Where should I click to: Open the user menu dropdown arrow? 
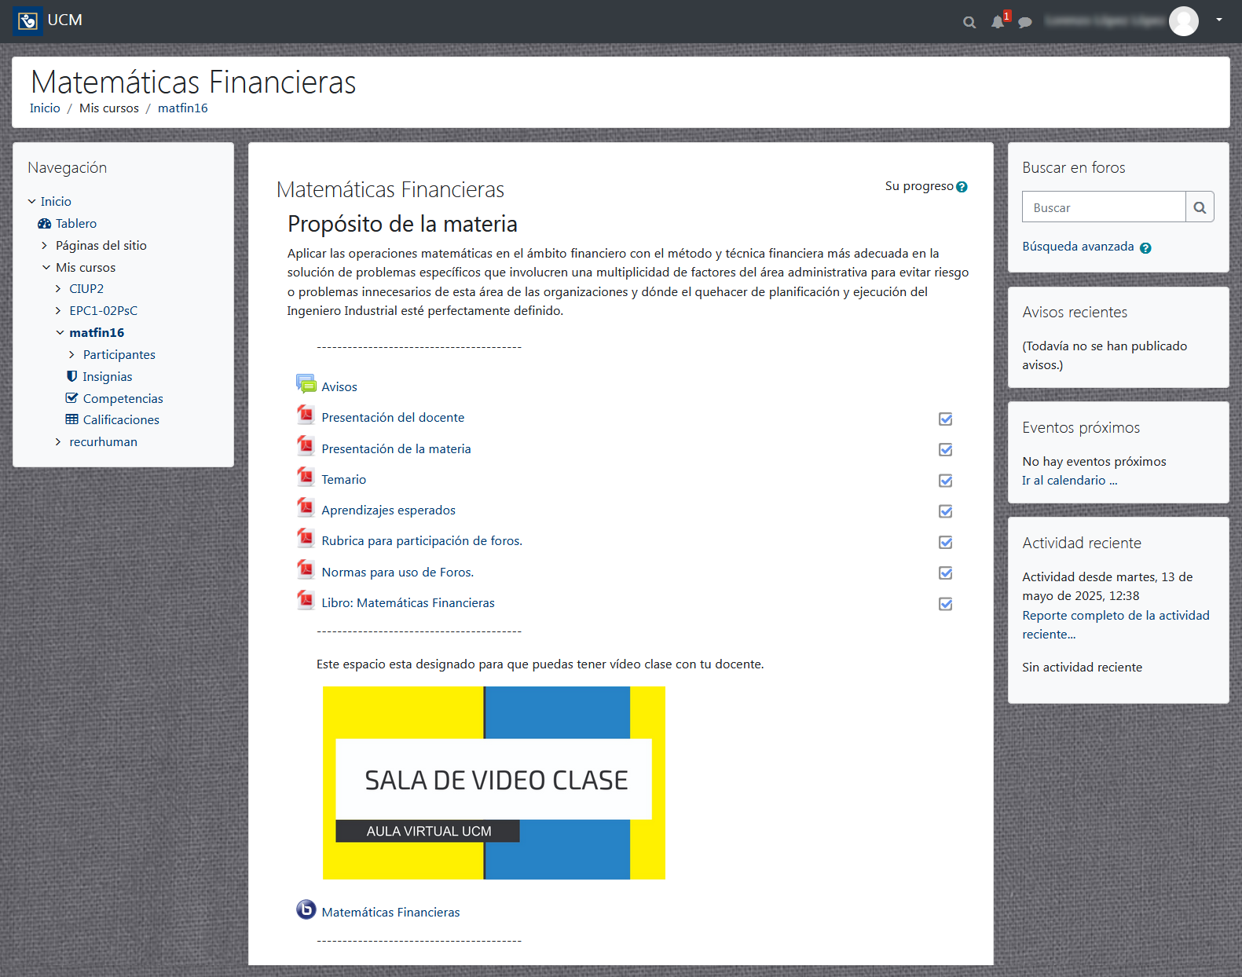[x=1219, y=20]
